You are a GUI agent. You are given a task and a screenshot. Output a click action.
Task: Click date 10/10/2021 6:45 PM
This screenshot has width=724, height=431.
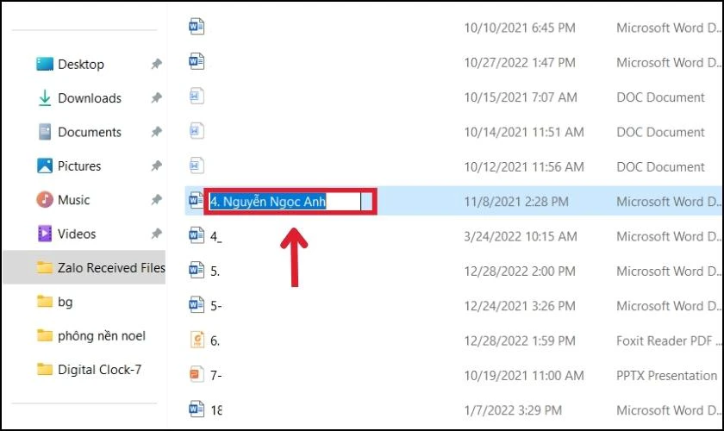click(520, 28)
